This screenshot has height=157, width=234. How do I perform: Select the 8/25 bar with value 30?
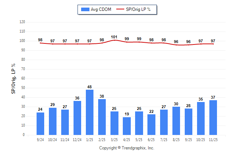pos(176,120)
